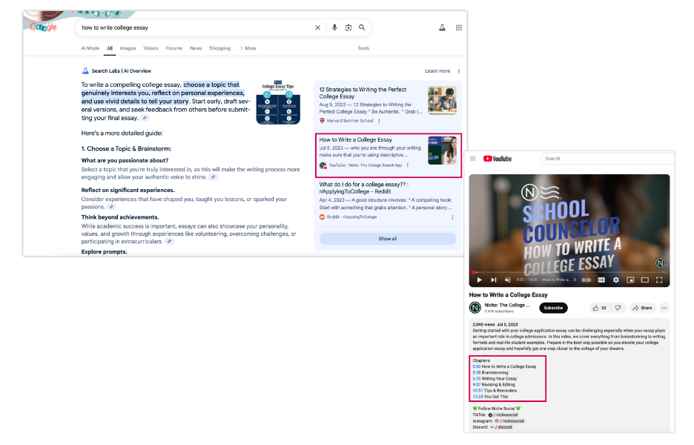Skip to next video in player

point(494,280)
